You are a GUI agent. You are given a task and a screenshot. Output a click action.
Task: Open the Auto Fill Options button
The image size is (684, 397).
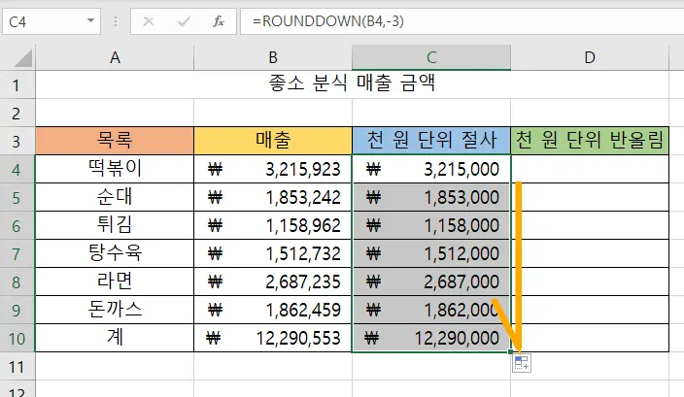[522, 363]
